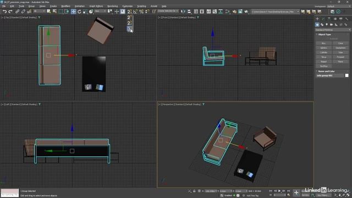Open the Reference Coordinate System View dropdown
This screenshot has width=352, height=198.
100,11
